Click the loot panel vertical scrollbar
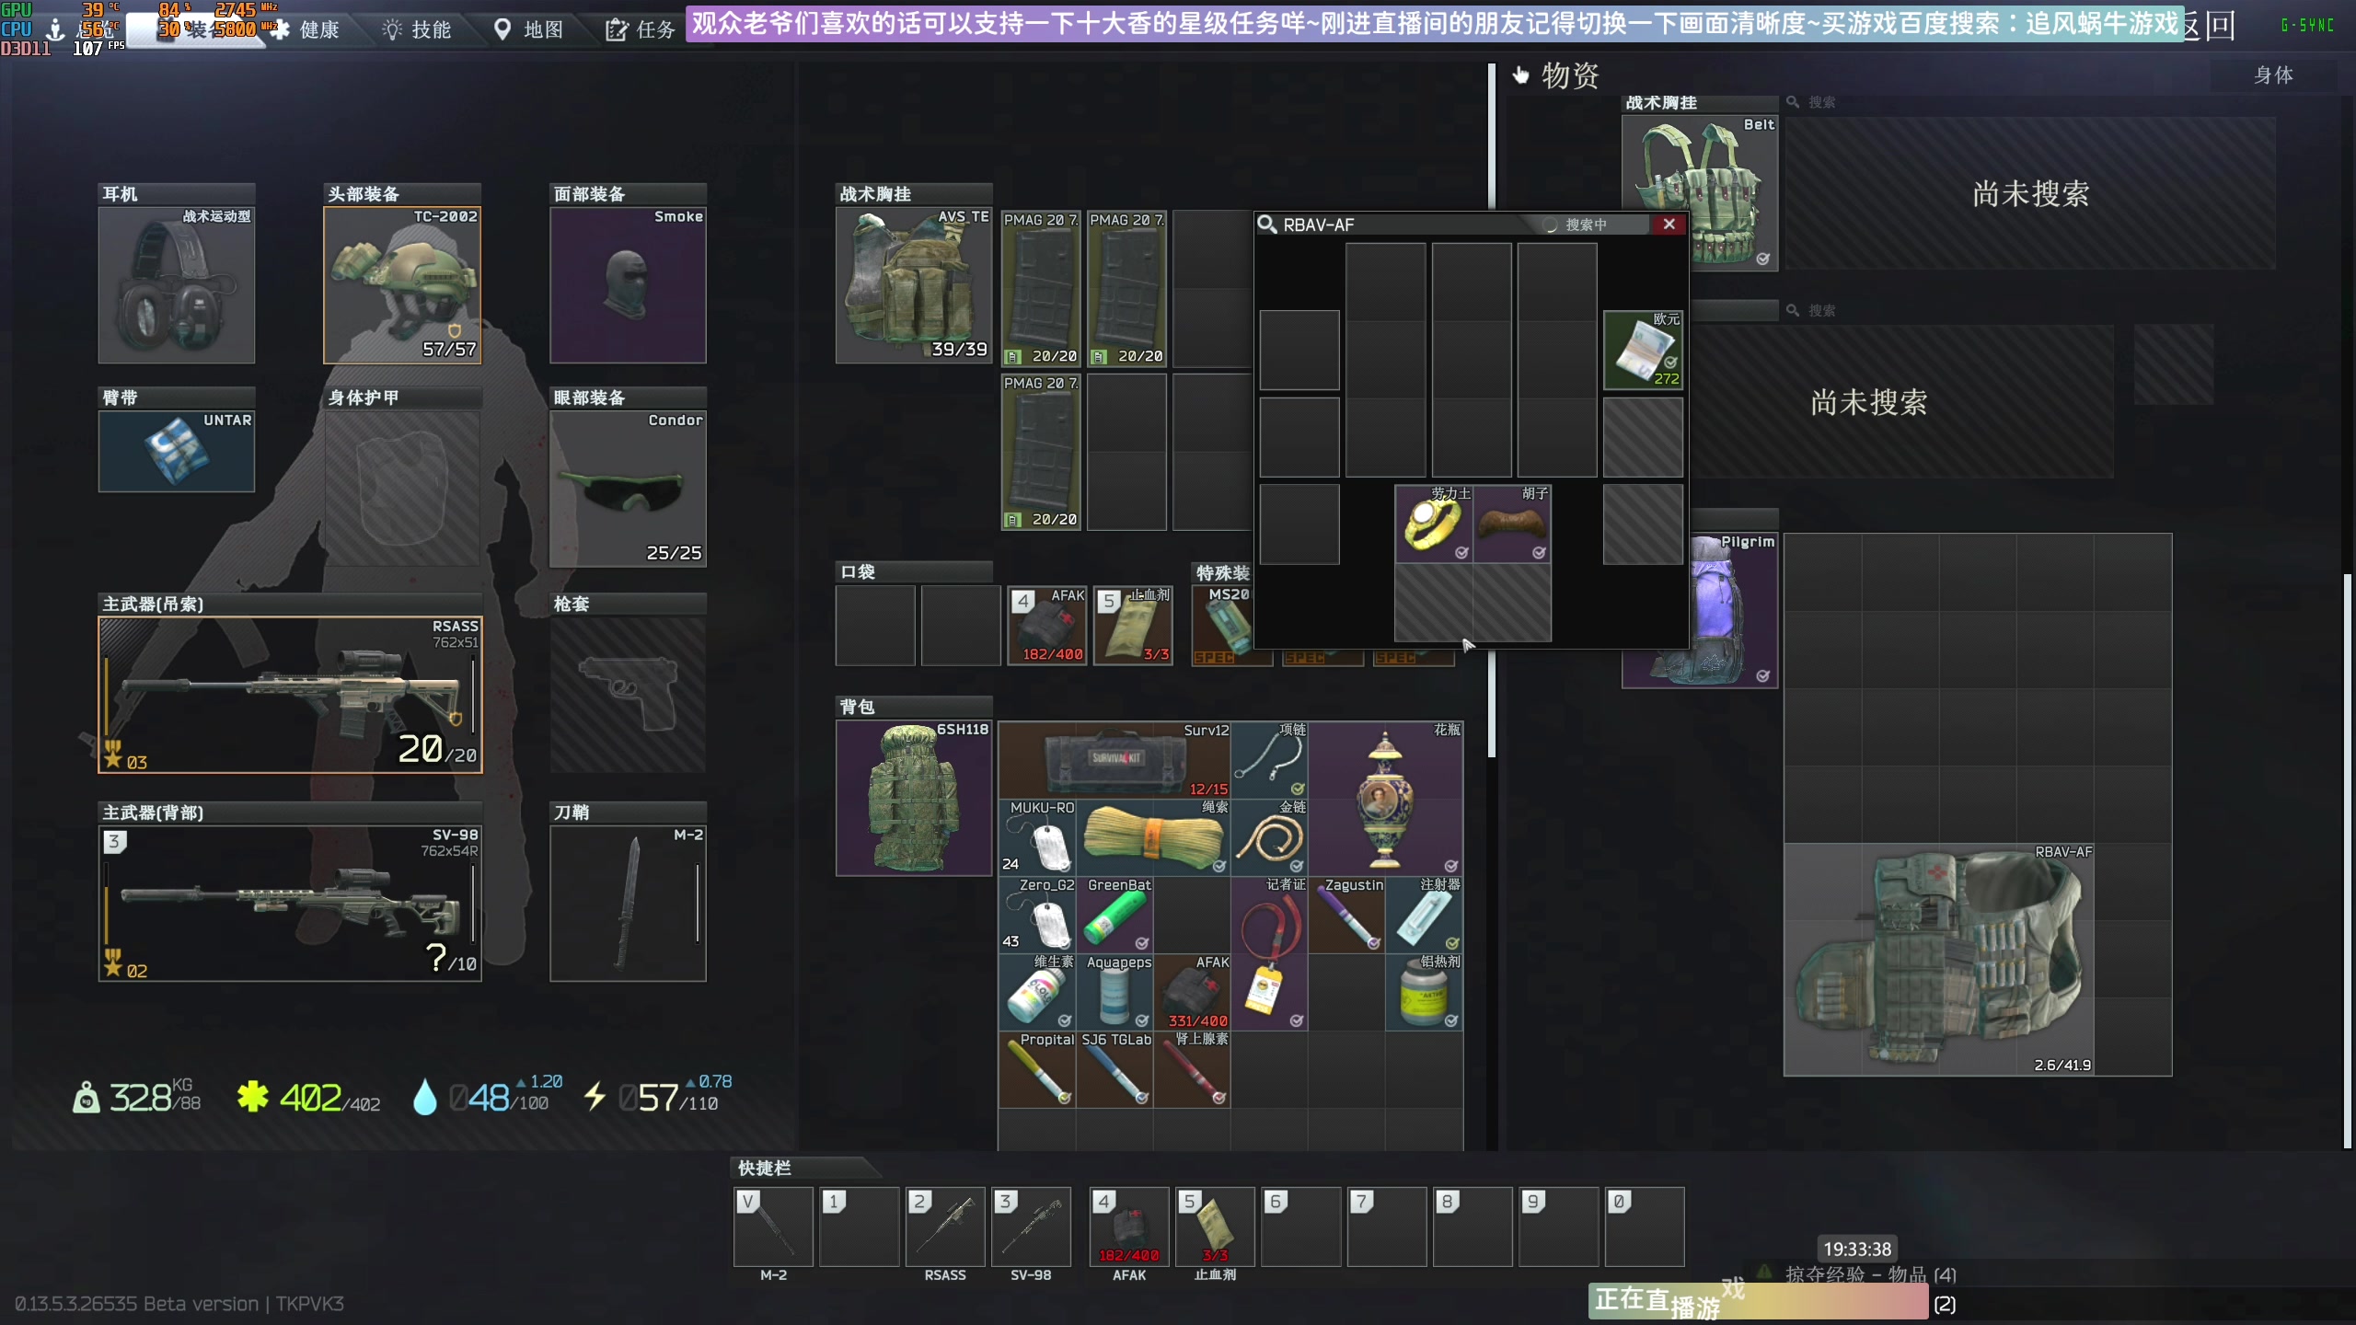This screenshot has width=2356, height=1325. click(2347, 860)
